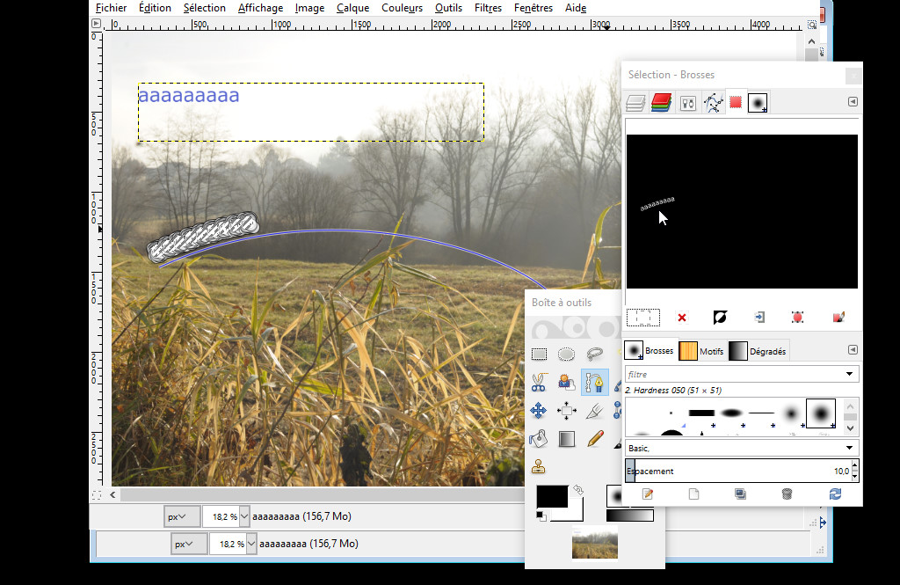Click the Select All icon in Selection dock

(x=643, y=318)
